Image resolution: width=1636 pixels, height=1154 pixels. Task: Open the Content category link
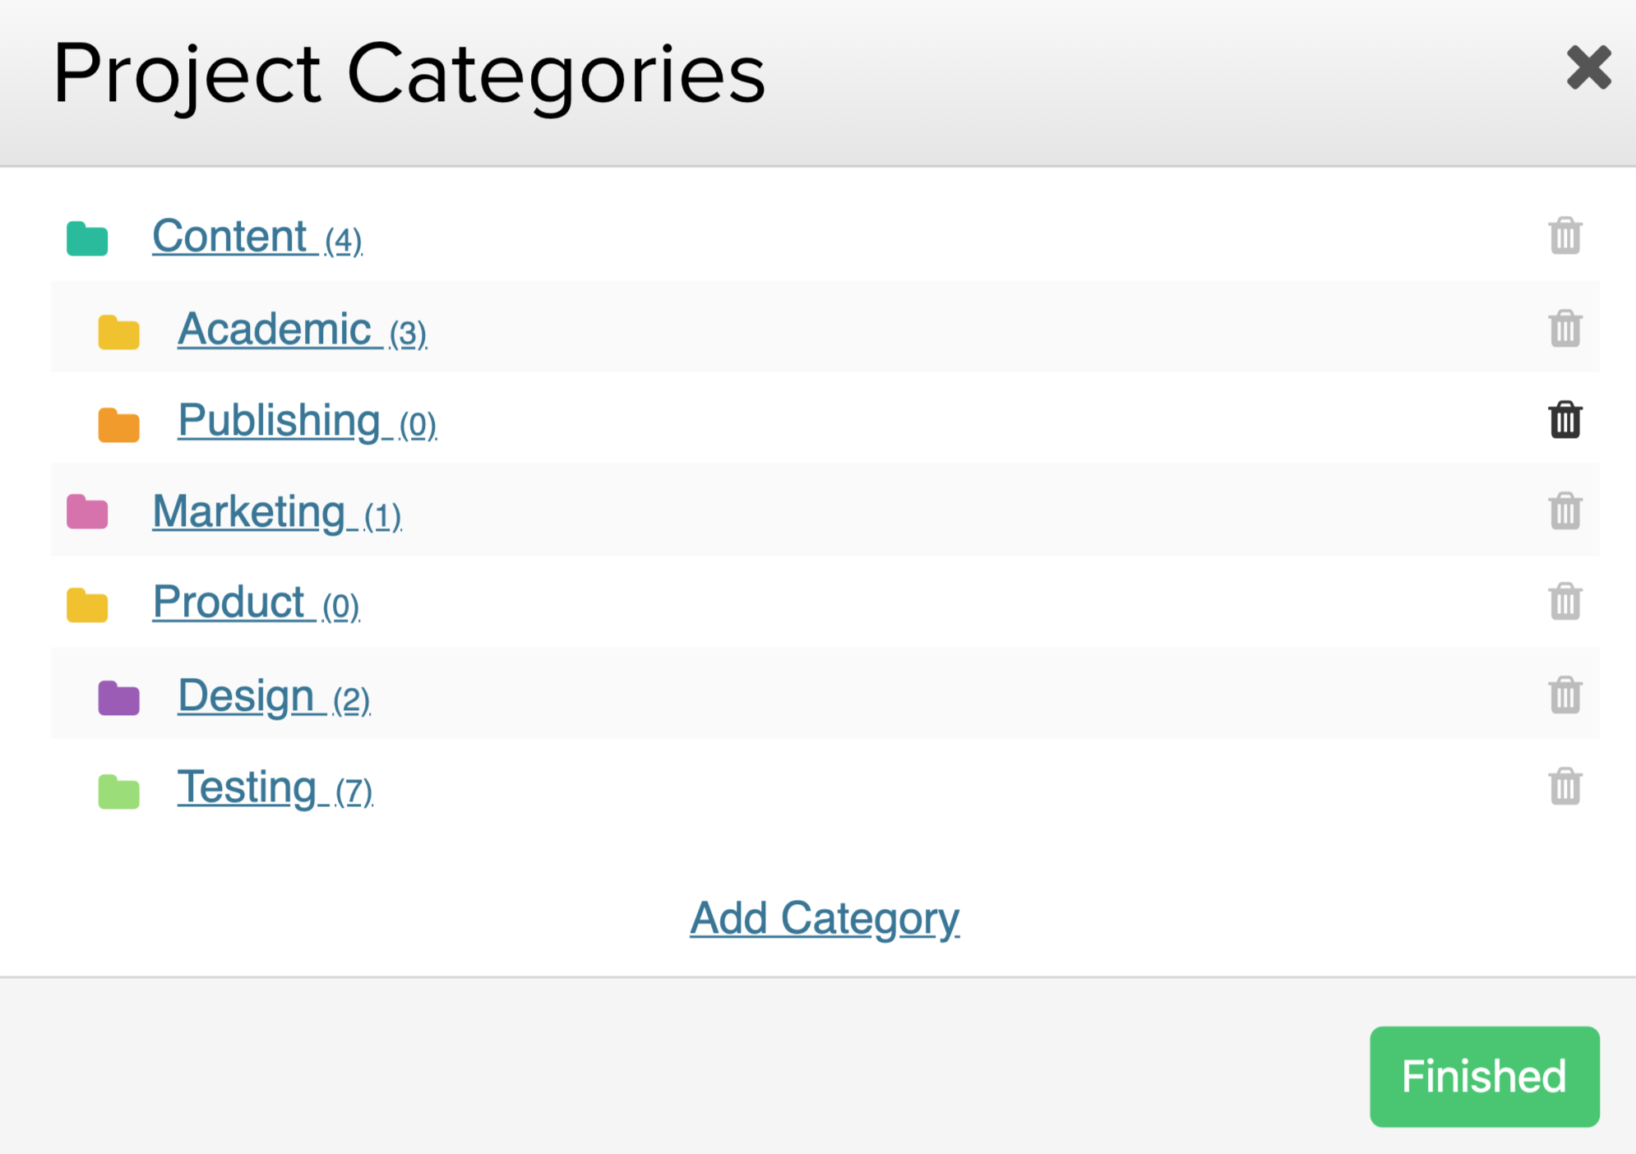tap(230, 237)
